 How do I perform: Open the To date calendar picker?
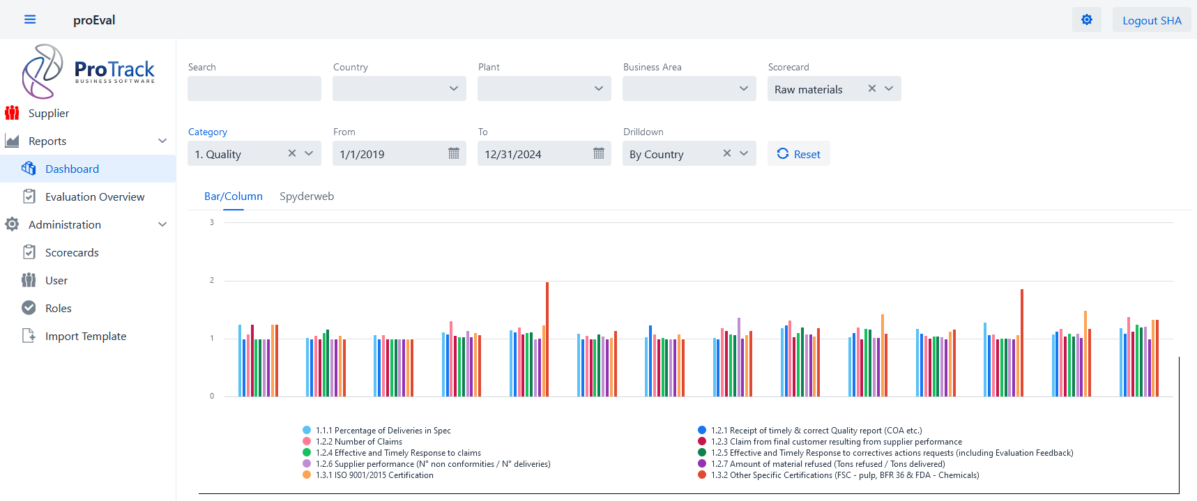point(598,153)
